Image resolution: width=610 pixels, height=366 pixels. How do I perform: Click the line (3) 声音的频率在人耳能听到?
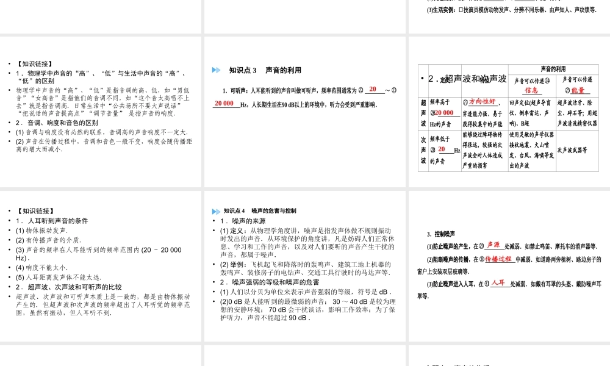(99, 254)
